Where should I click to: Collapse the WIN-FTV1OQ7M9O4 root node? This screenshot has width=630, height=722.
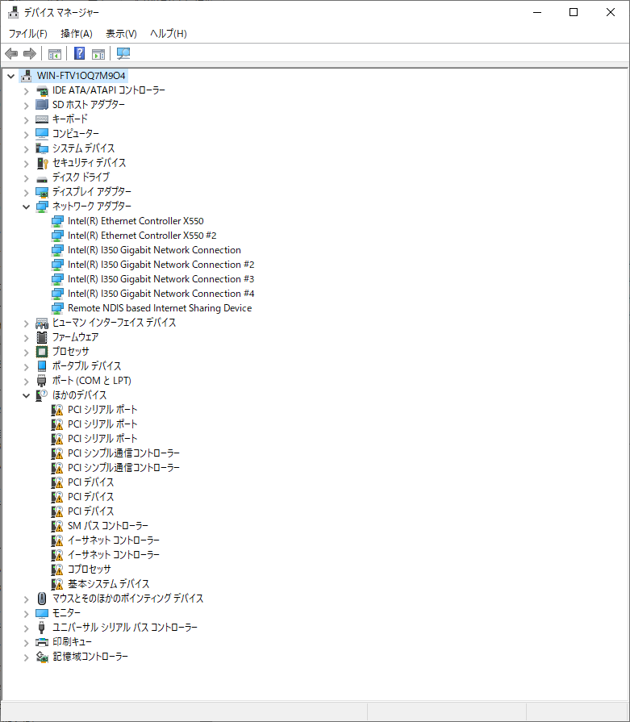pos(11,77)
